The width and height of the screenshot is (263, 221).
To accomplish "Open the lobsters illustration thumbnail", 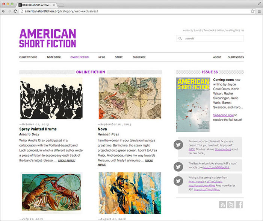I will 51,193.
